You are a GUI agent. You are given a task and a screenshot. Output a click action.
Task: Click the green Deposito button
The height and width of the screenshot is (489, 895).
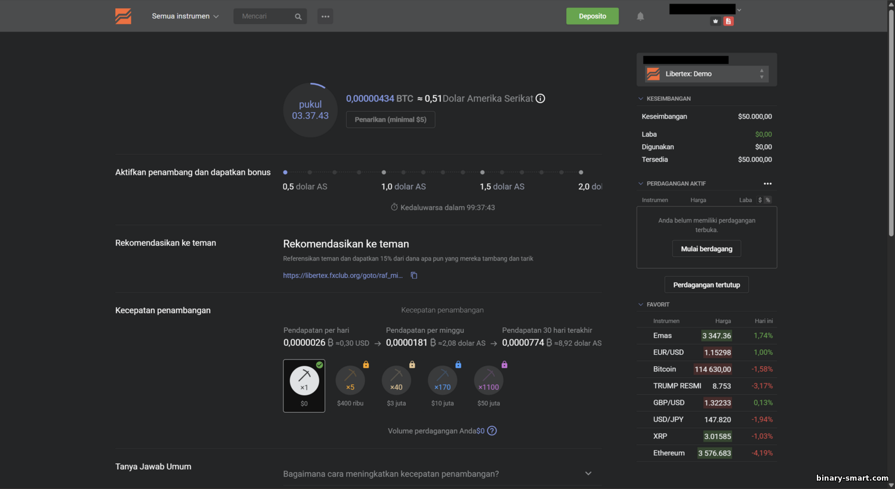[x=592, y=16]
